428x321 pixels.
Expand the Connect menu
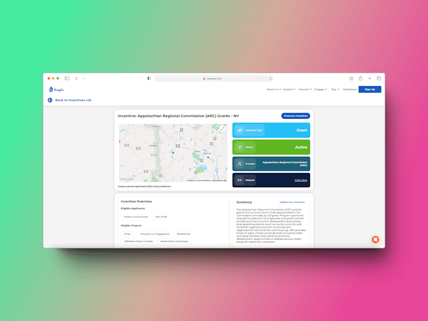pos(304,89)
